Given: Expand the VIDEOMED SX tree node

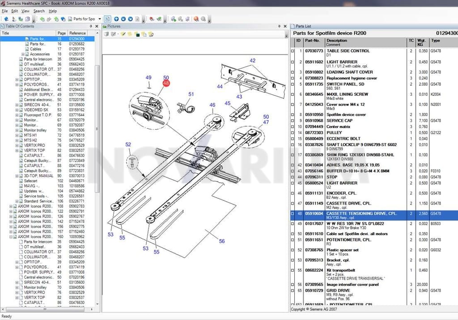Looking at the screenshot, I should point(17,110).
